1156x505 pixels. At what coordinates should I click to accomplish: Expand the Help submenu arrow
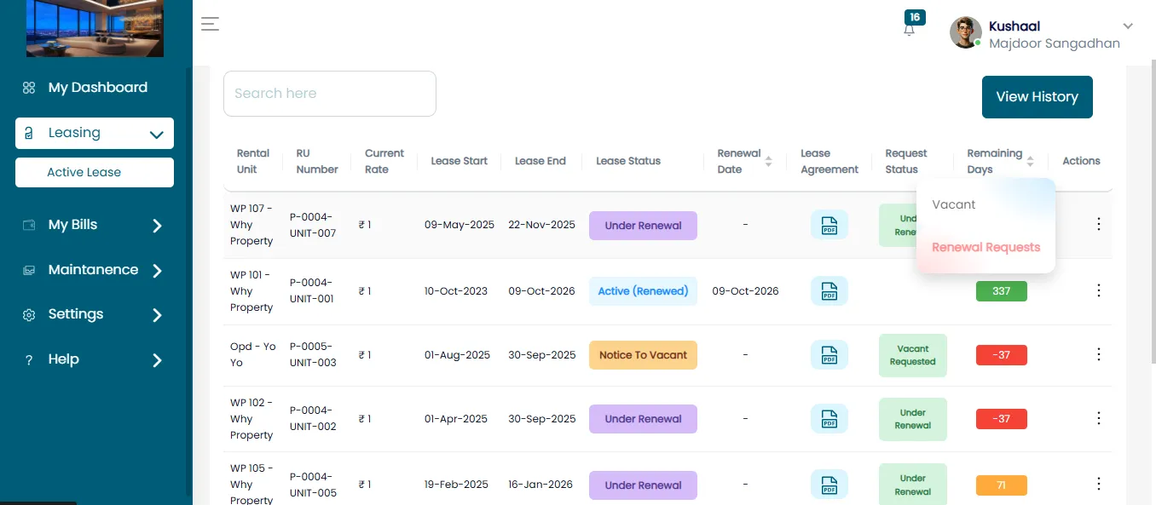[157, 360]
